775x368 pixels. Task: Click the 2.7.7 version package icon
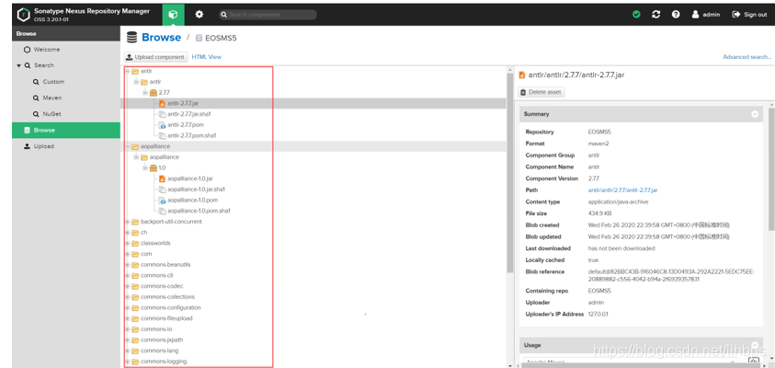(x=154, y=93)
